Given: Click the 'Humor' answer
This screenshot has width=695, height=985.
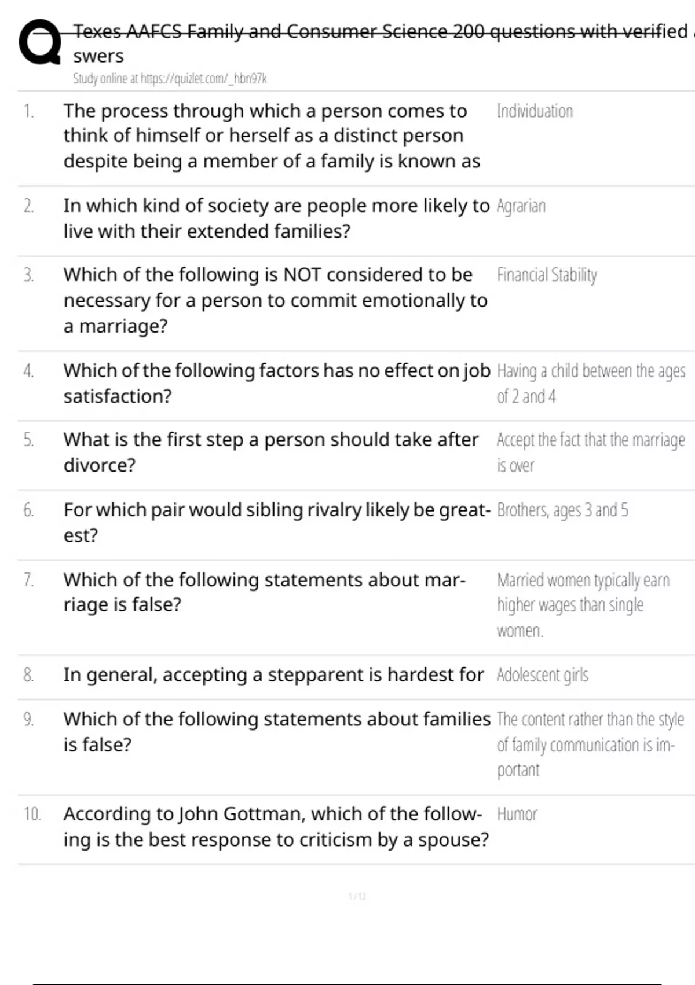Looking at the screenshot, I should coord(517,815).
